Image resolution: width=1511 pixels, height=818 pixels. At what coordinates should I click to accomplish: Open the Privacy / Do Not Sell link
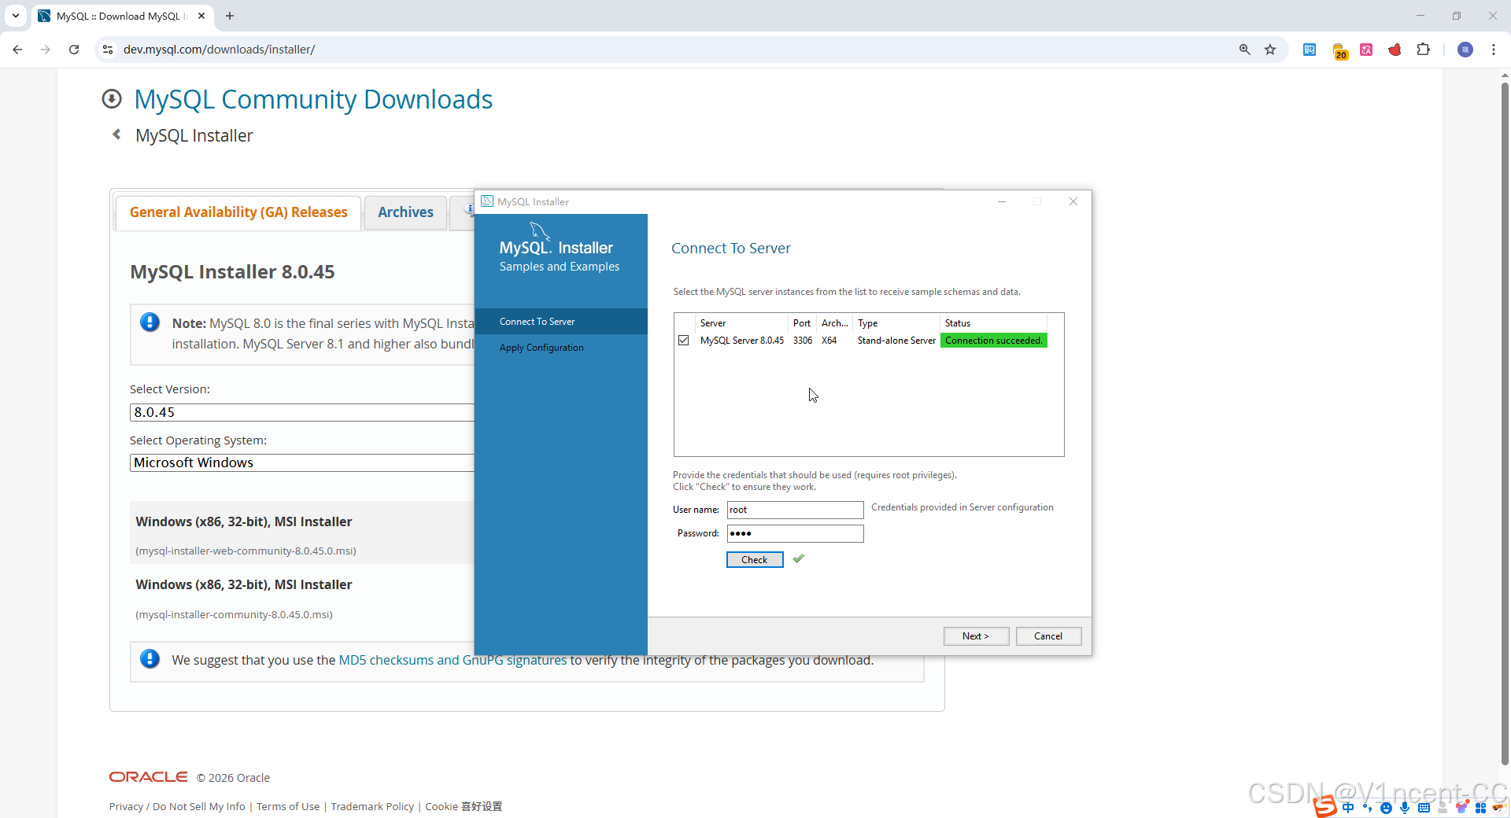[x=177, y=806]
